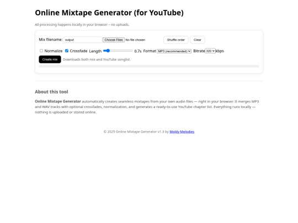The height and width of the screenshot is (223, 298).
Task: Click the crossfade Length slider
Action: coord(118,51)
